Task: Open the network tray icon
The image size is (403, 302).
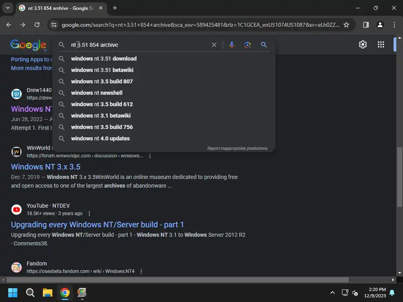Action: pos(345,293)
